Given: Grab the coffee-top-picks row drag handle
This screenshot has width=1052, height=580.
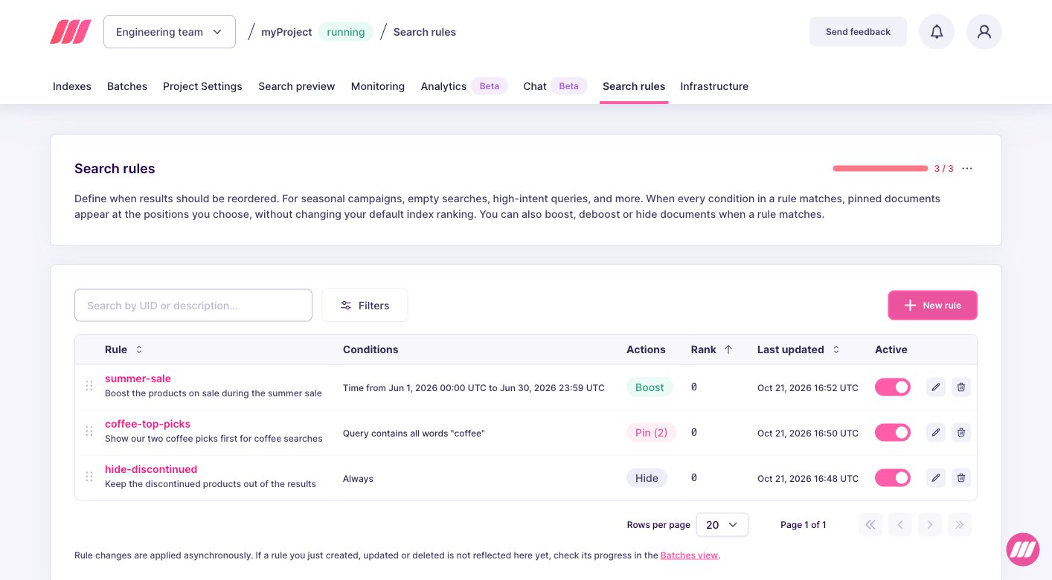Looking at the screenshot, I should point(89,431).
